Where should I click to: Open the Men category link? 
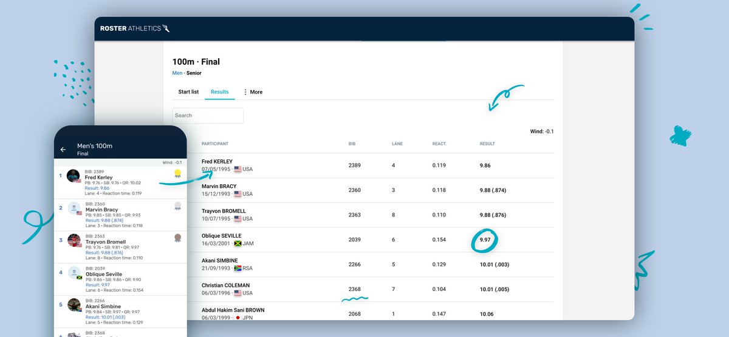[x=177, y=73]
